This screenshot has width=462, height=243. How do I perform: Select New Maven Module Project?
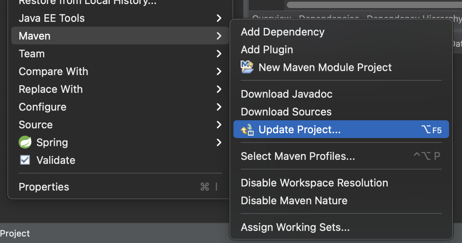tap(341, 67)
